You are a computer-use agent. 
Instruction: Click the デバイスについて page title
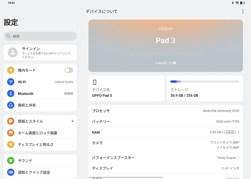[102, 12]
